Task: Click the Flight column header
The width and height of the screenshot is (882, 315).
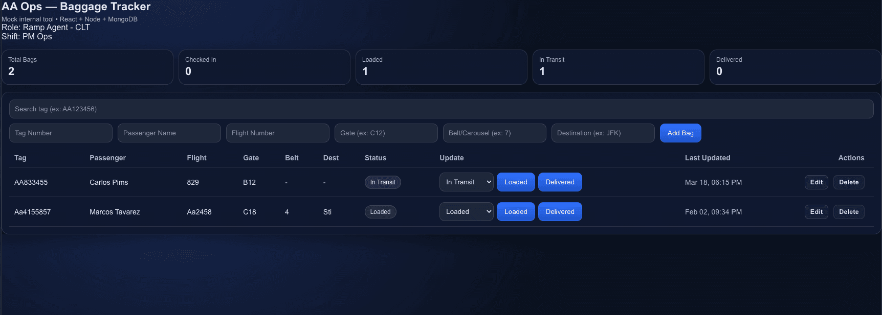Action: pos(196,158)
